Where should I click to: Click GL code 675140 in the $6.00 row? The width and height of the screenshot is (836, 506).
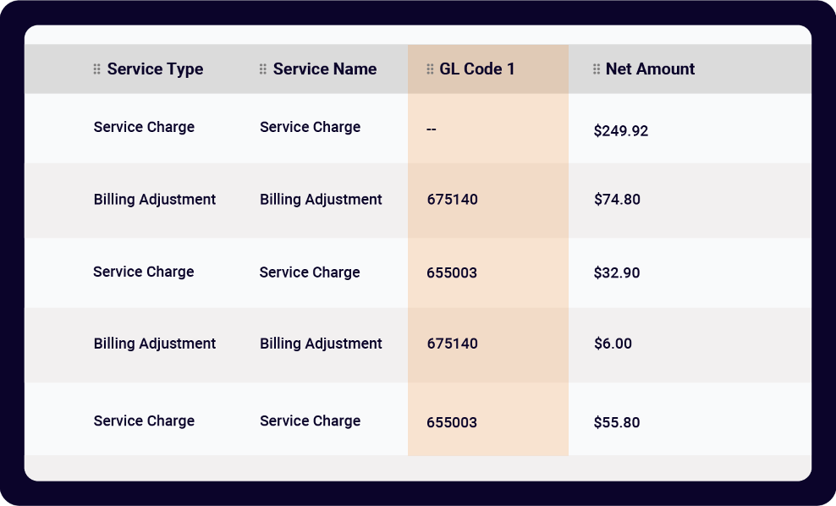452,344
